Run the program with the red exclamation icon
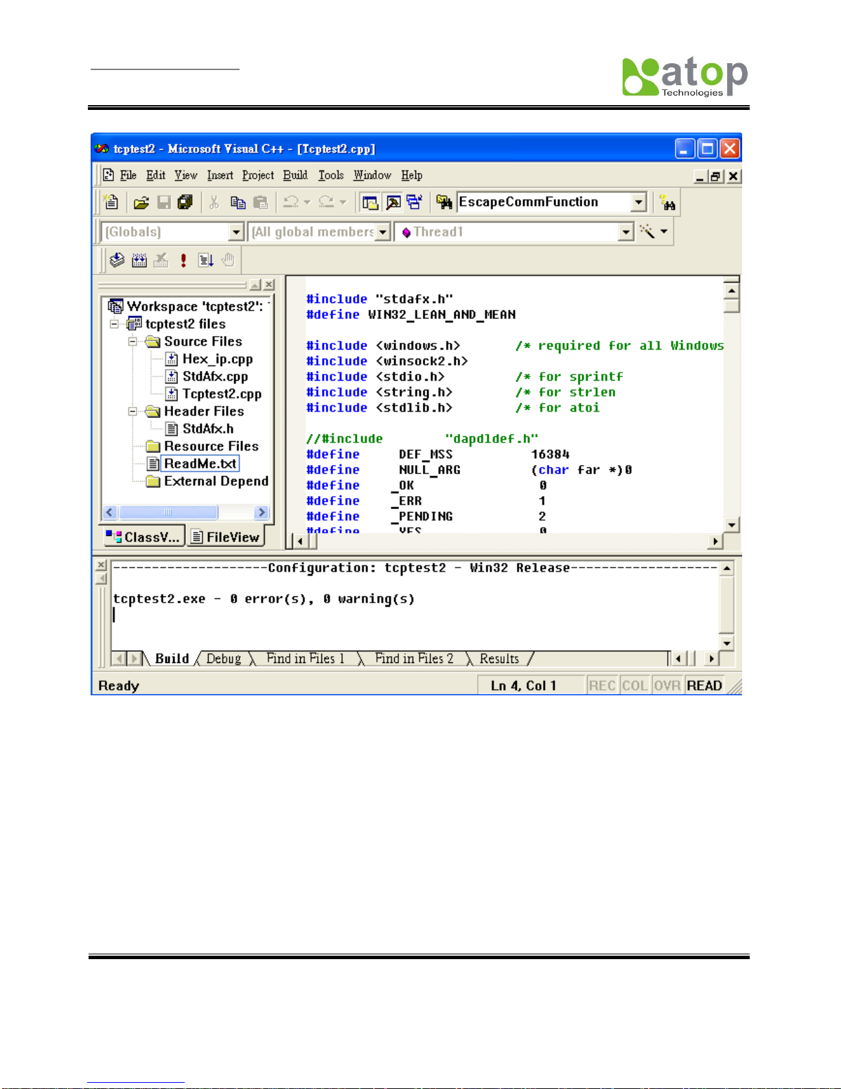Image resolution: width=841 pixels, height=1089 pixels. pos(183,260)
